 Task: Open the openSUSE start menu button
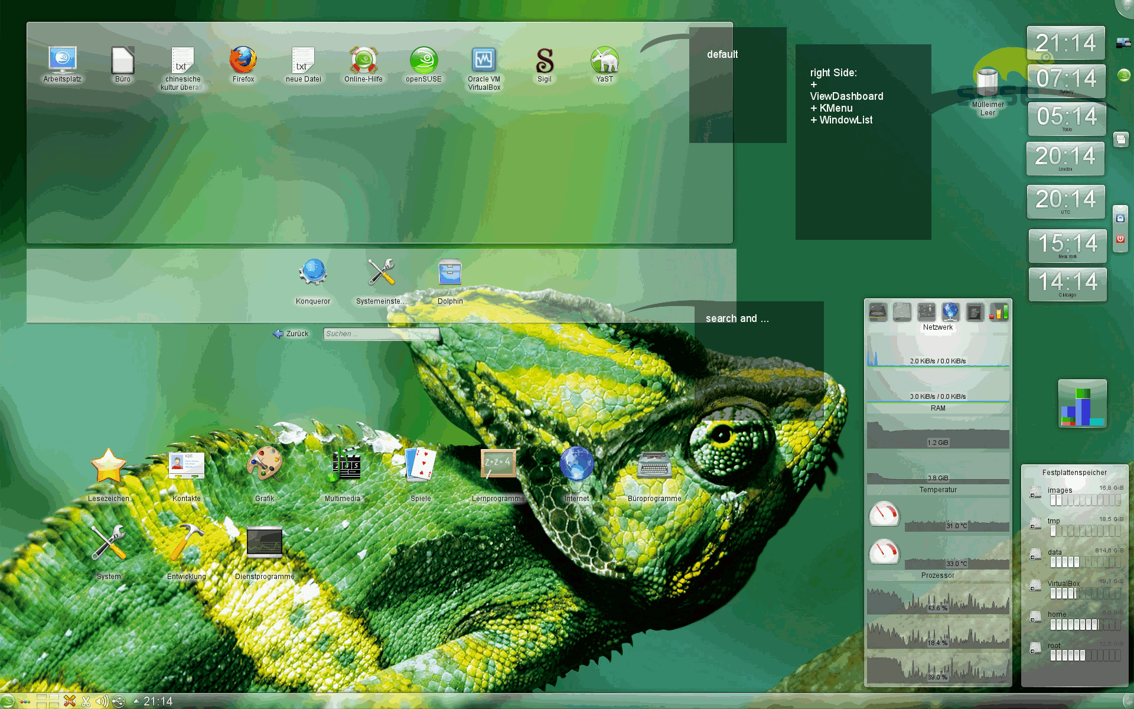point(7,701)
